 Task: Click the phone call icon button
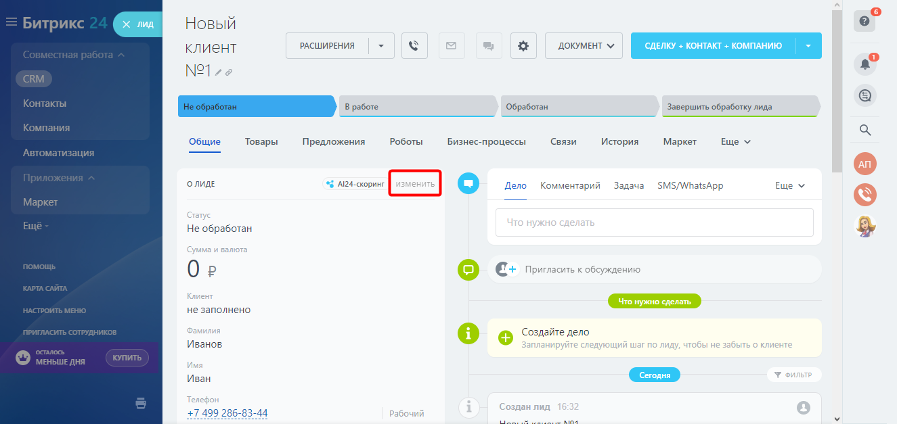click(x=414, y=46)
